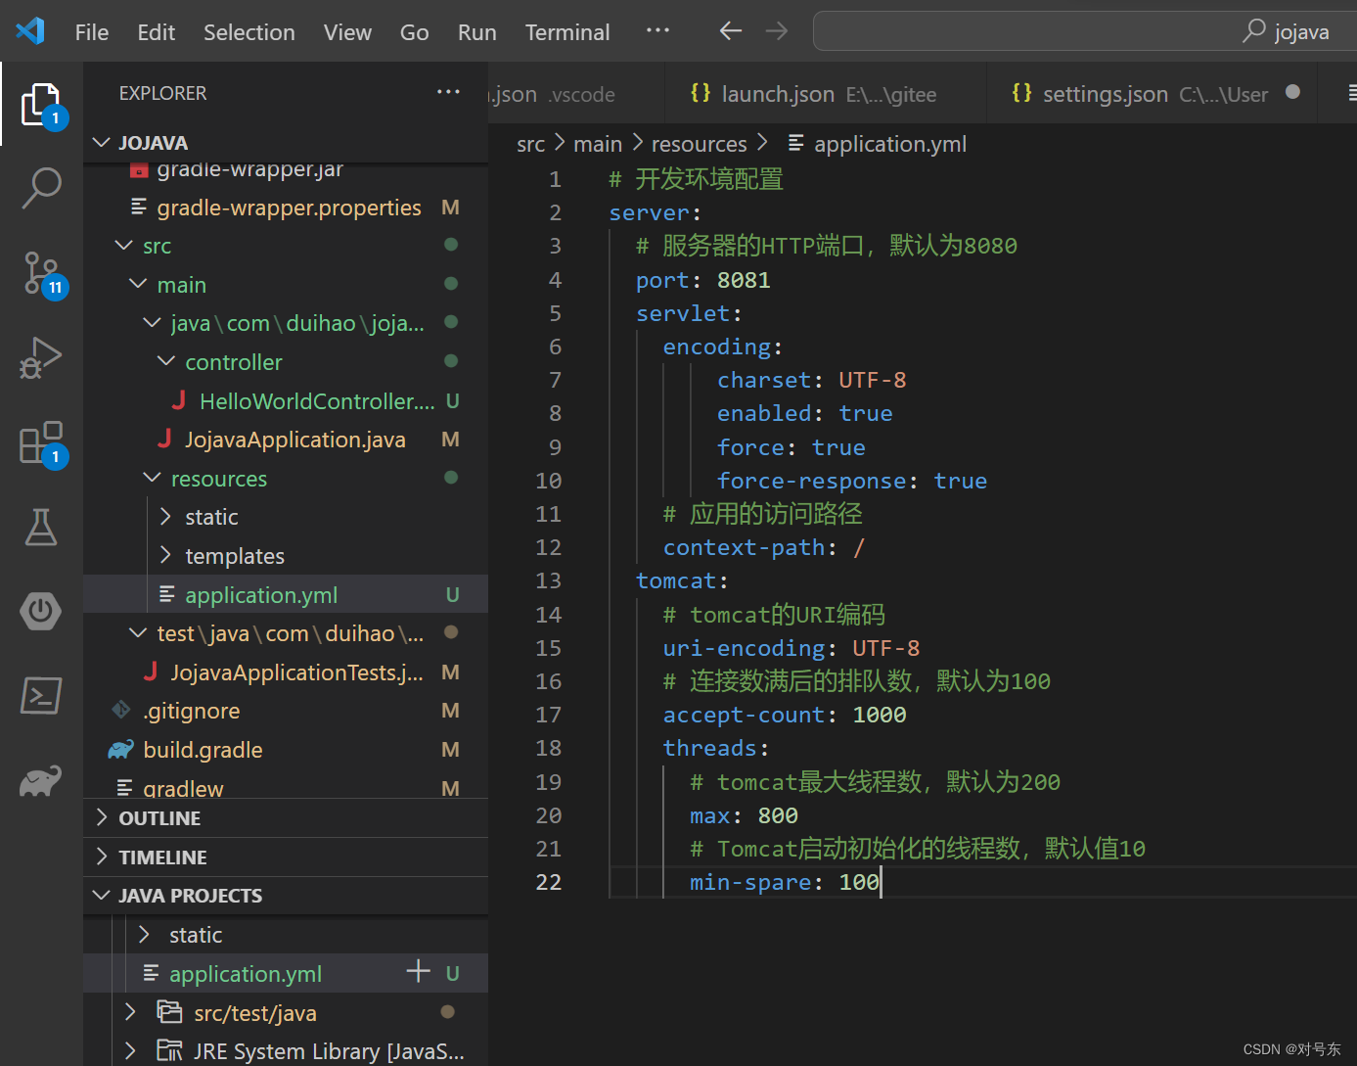Open the View menu
The height and width of the screenshot is (1066, 1357).
point(347,32)
